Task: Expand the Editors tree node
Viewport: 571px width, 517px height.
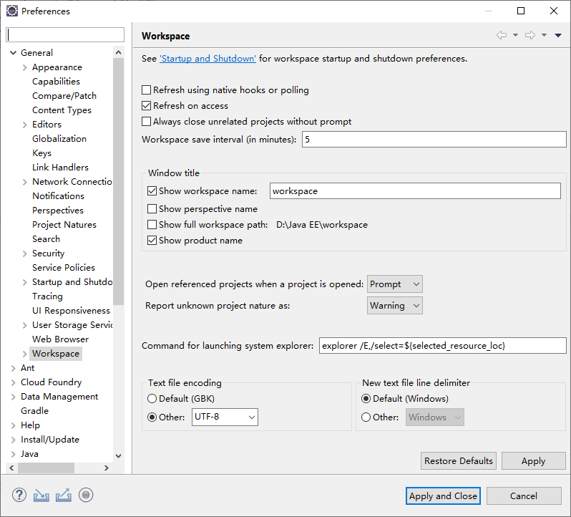Action: (25, 125)
